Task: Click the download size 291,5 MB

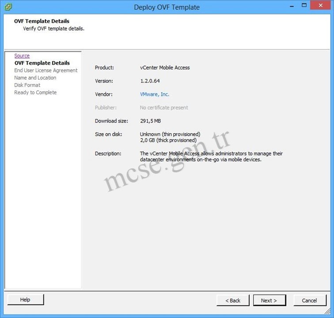Action: 151,121
